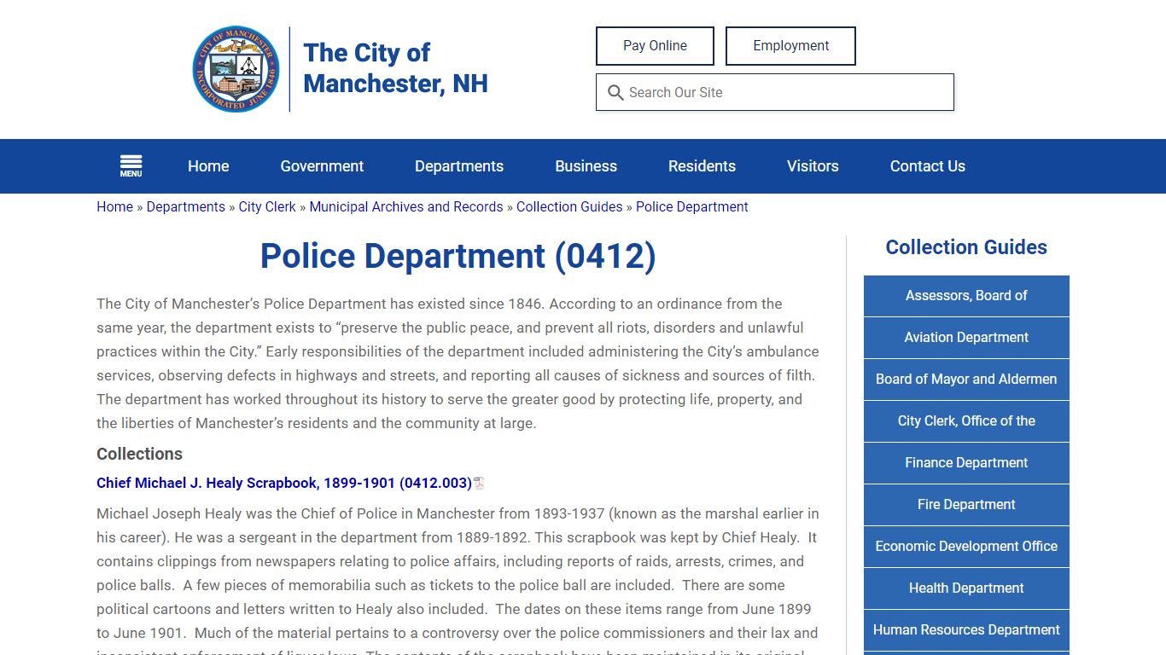The width and height of the screenshot is (1166, 655).
Task: Focus the Search Our Site field
Action: (x=775, y=92)
